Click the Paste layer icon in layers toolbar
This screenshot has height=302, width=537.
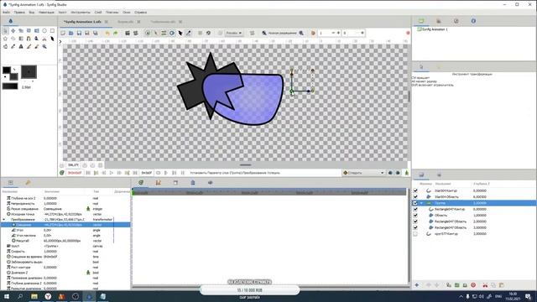(502, 285)
